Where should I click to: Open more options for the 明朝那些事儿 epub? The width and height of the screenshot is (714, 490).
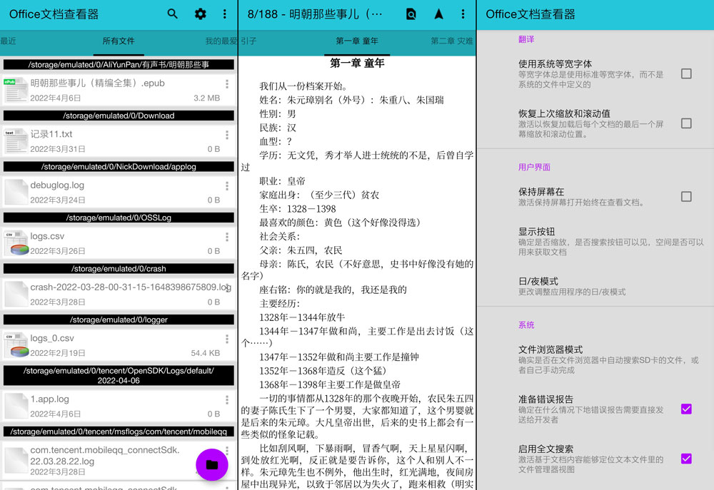coord(227,83)
